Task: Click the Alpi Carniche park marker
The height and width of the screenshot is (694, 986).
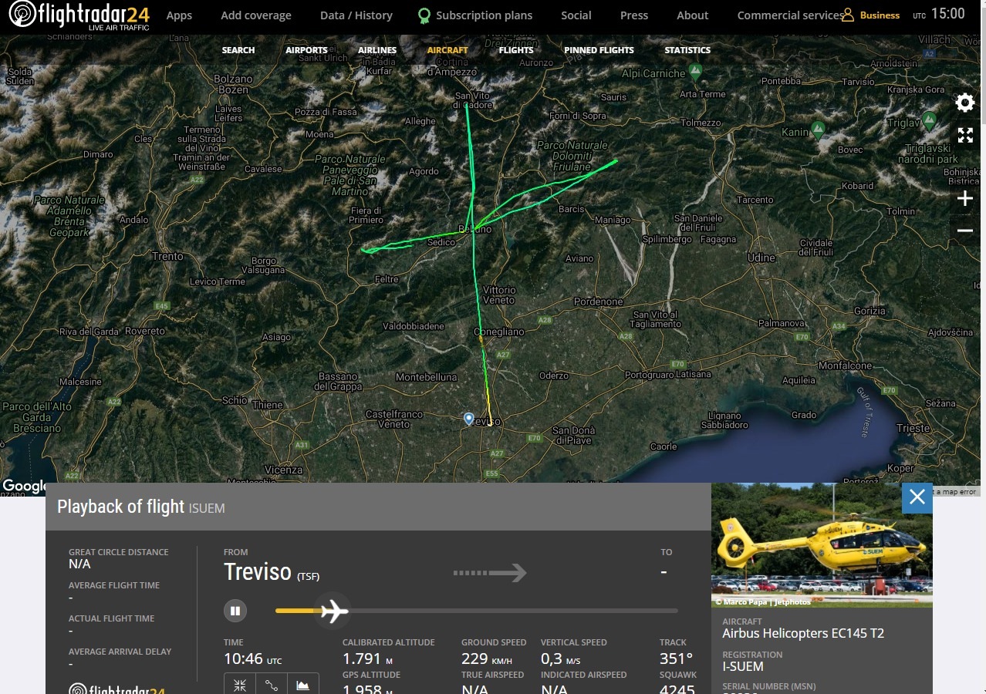Action: pyautogui.click(x=696, y=72)
